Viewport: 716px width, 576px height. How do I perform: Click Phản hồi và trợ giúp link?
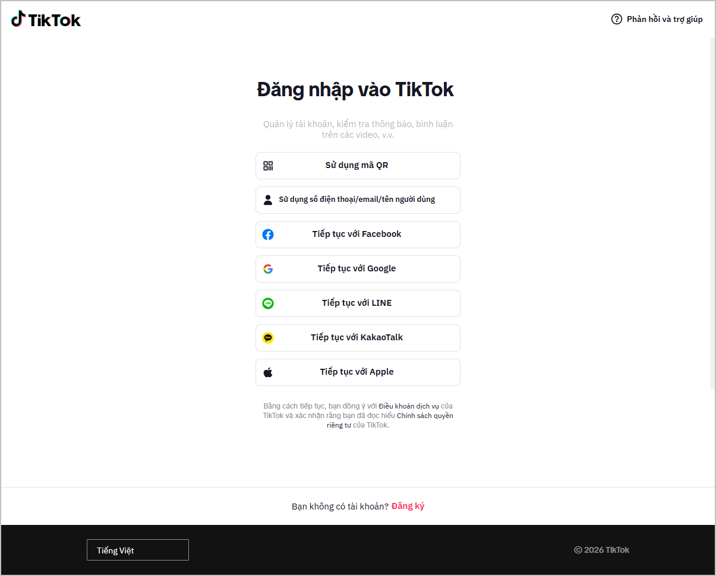coord(664,19)
